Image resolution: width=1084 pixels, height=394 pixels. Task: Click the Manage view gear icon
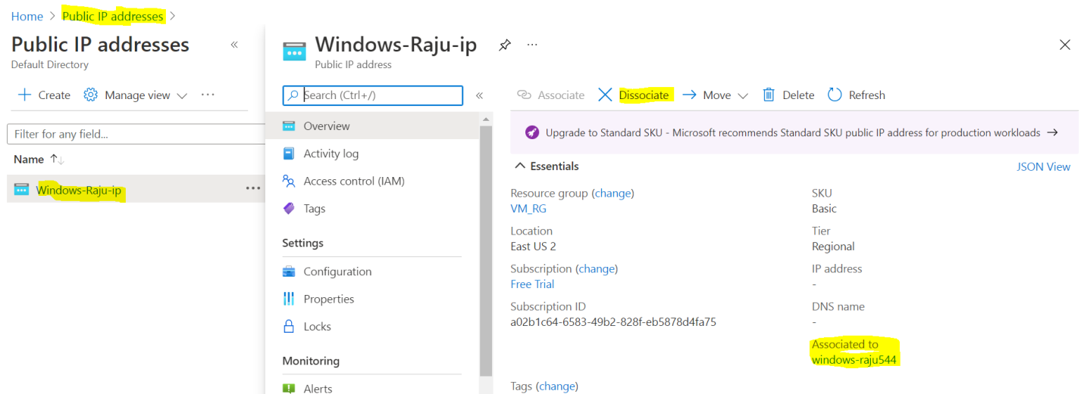[x=91, y=95]
